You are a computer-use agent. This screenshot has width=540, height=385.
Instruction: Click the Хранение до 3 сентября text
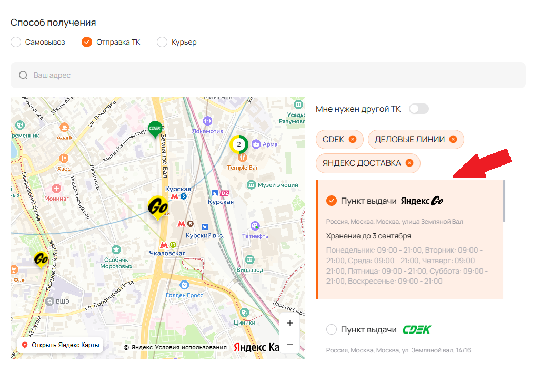coord(368,236)
